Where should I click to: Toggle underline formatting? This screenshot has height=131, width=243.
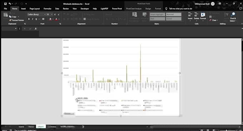36,19
